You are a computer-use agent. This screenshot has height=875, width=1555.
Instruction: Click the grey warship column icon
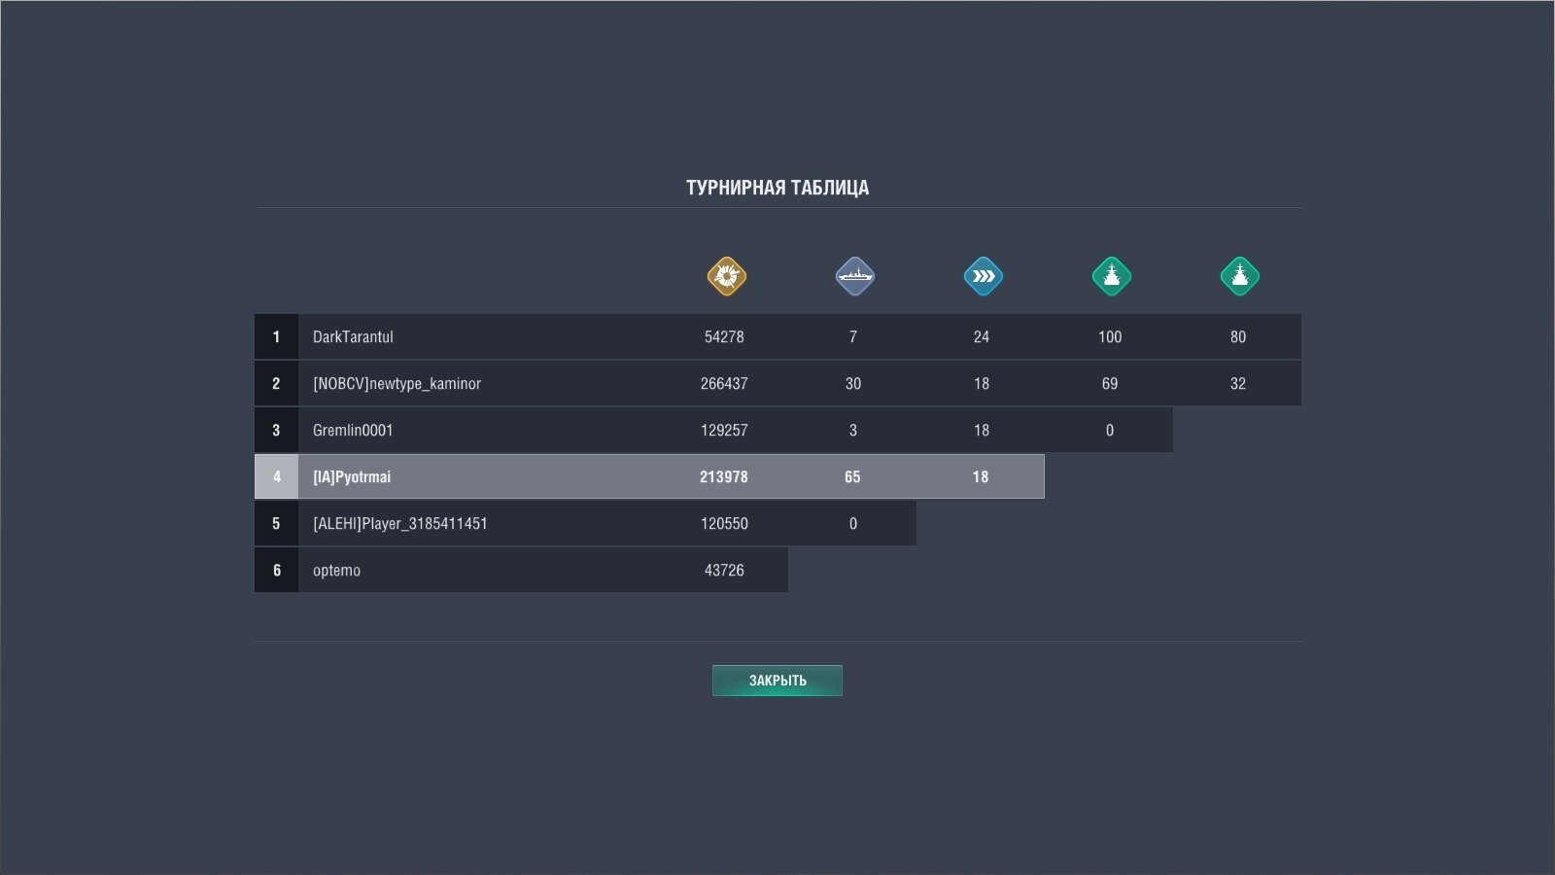point(854,276)
